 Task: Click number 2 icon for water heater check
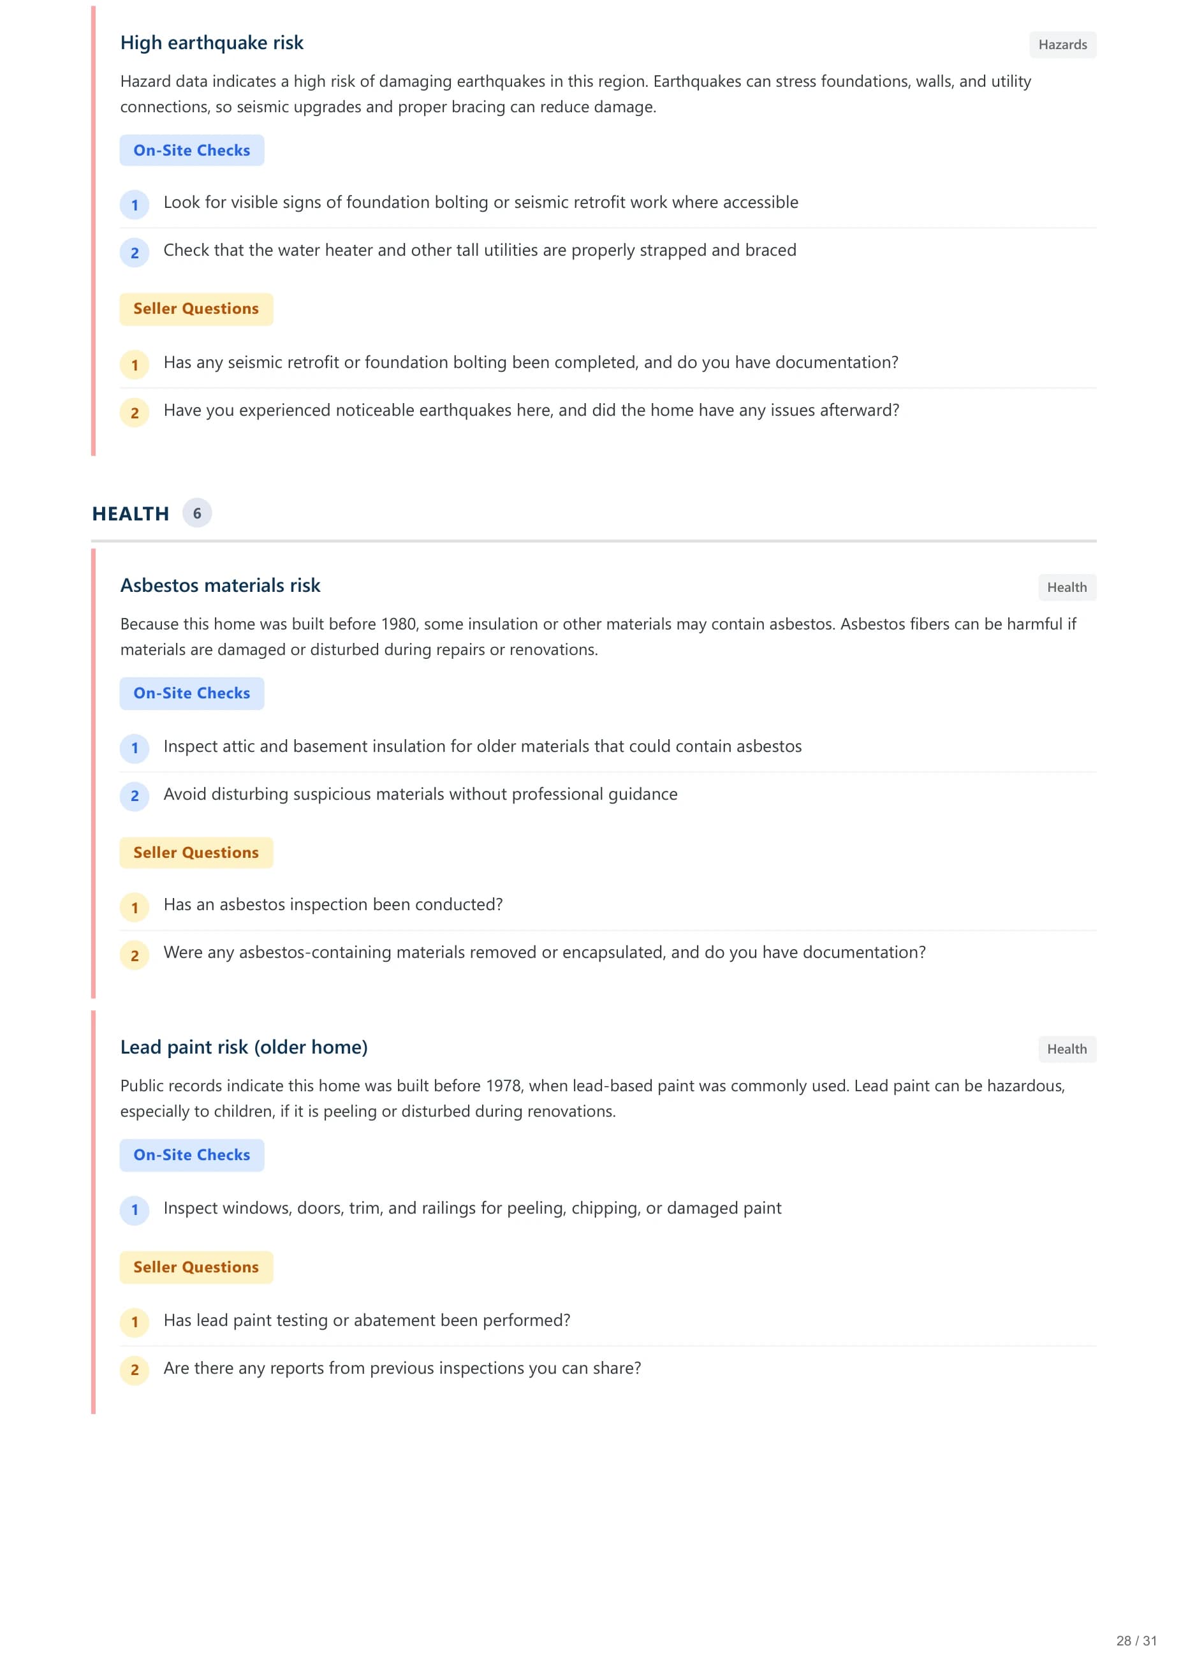pos(135,253)
